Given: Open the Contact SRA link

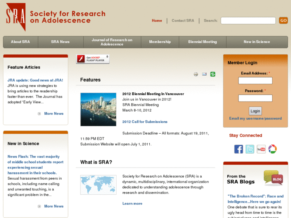Looking at the screenshot, I should [183, 20].
